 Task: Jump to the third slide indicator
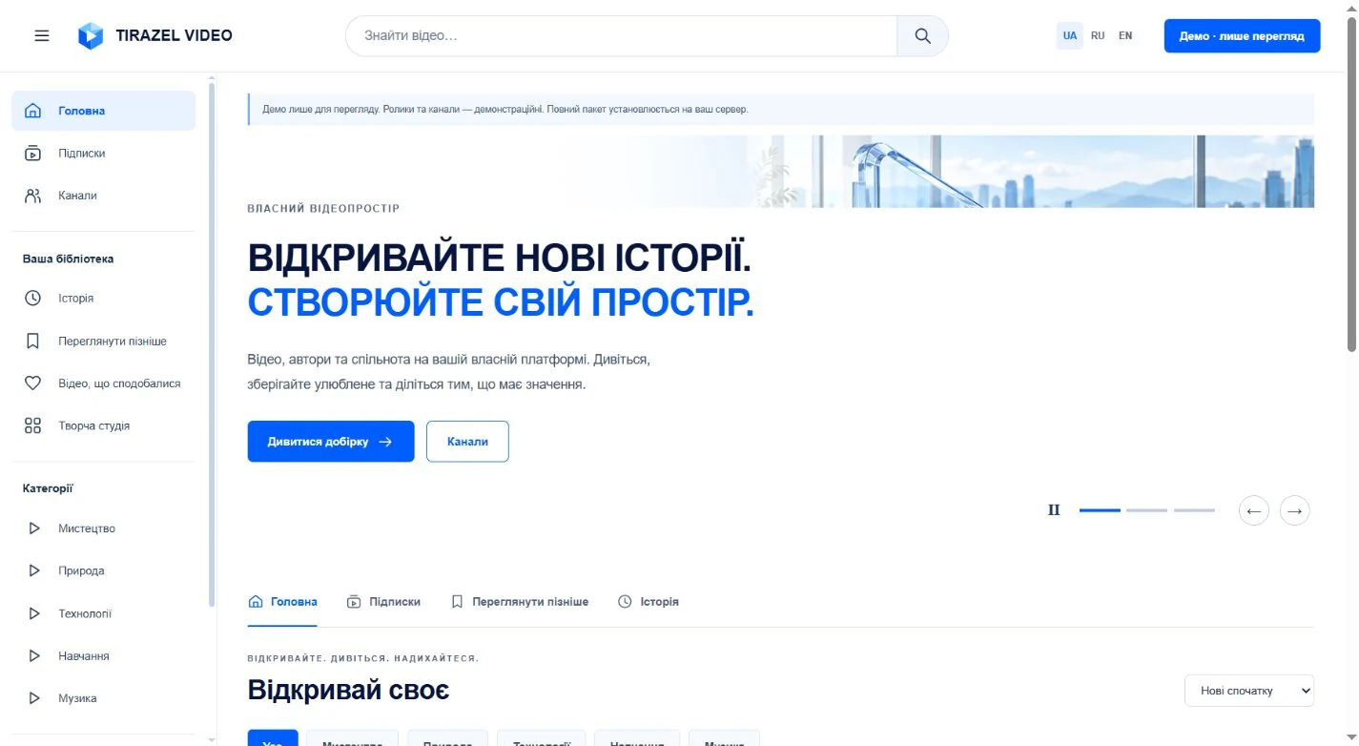1194,510
